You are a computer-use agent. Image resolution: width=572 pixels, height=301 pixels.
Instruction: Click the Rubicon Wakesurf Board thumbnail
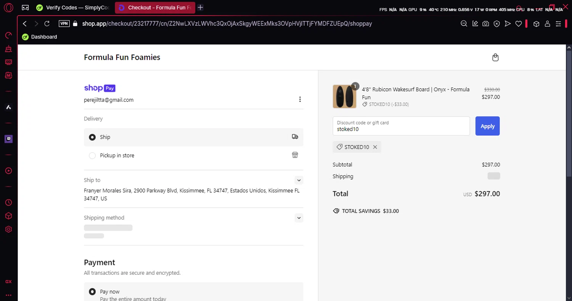(344, 97)
